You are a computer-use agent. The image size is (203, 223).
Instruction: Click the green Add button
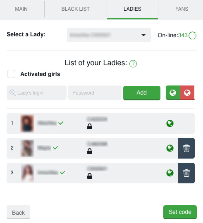[142, 93]
